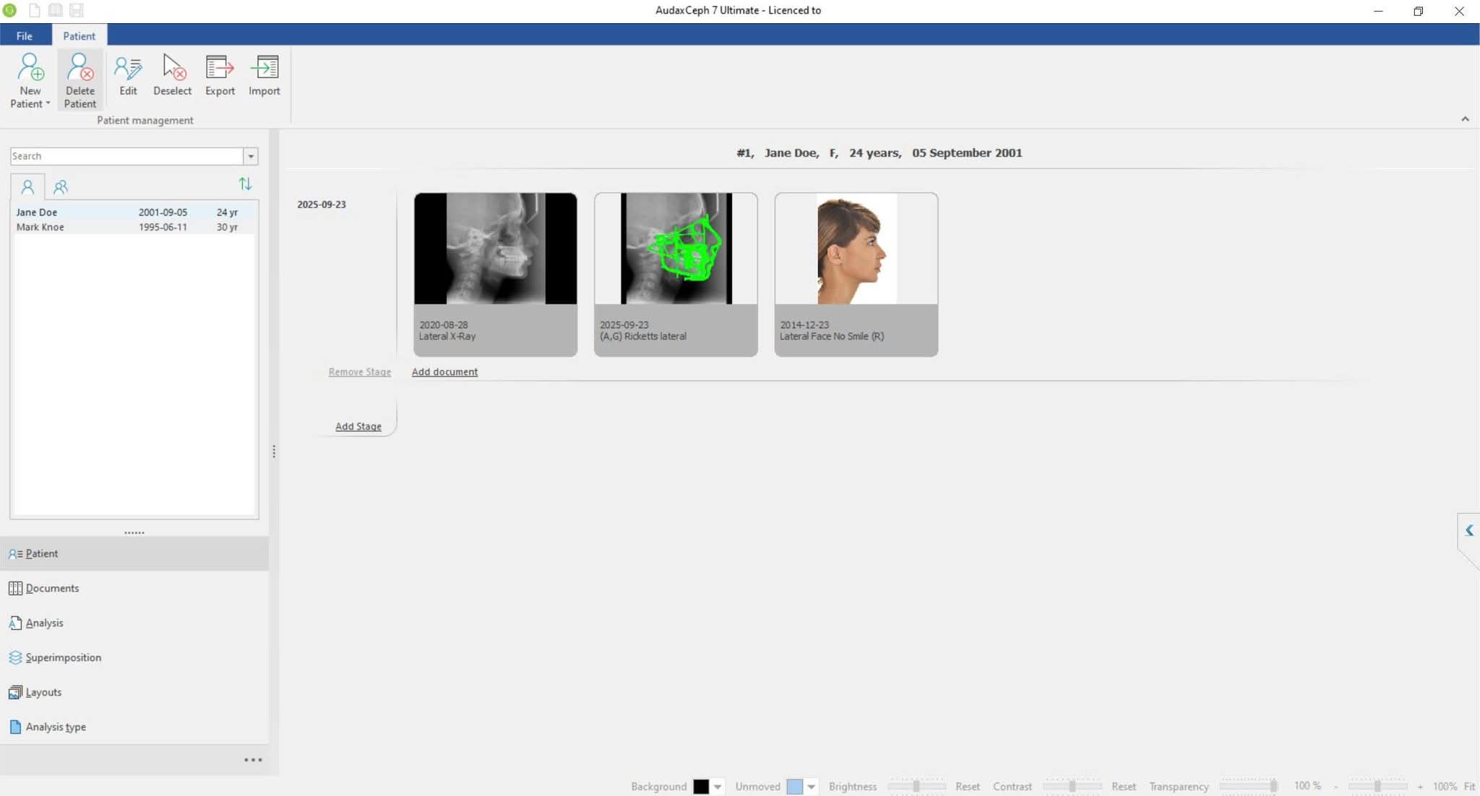
Task: Click the New Patient icon
Action: point(30,68)
